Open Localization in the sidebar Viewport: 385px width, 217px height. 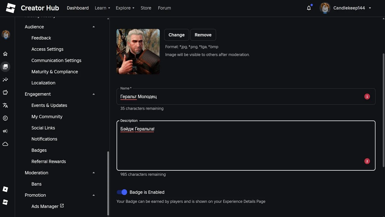coord(43,83)
